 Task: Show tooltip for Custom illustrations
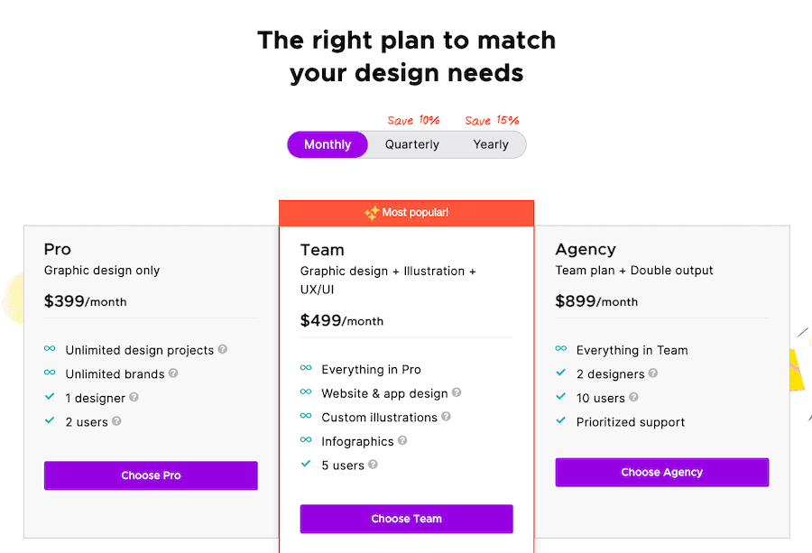coord(446,416)
